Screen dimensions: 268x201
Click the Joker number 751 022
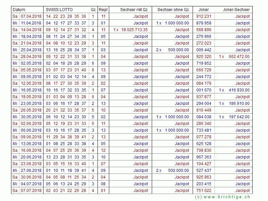[204, 191]
